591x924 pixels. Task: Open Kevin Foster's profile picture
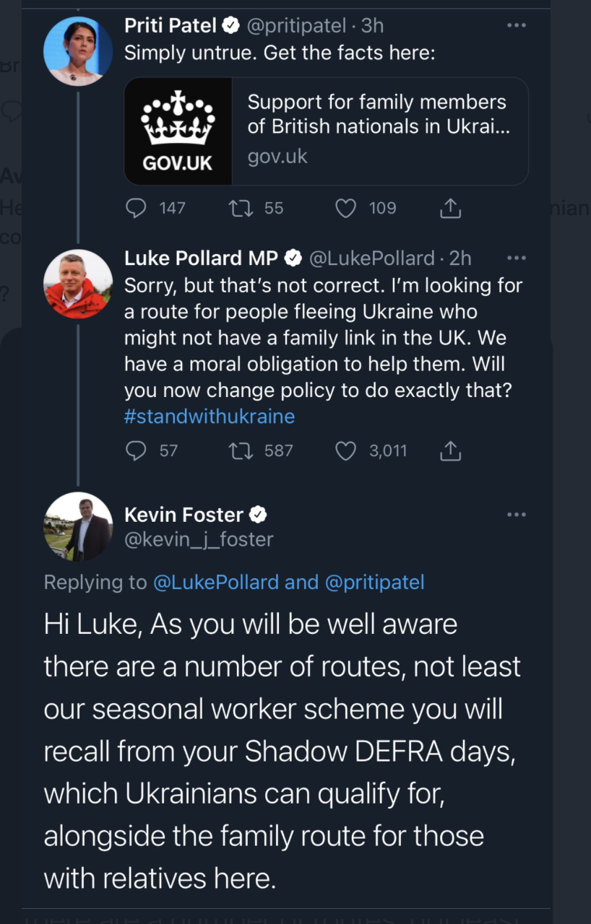pyautogui.click(x=78, y=526)
